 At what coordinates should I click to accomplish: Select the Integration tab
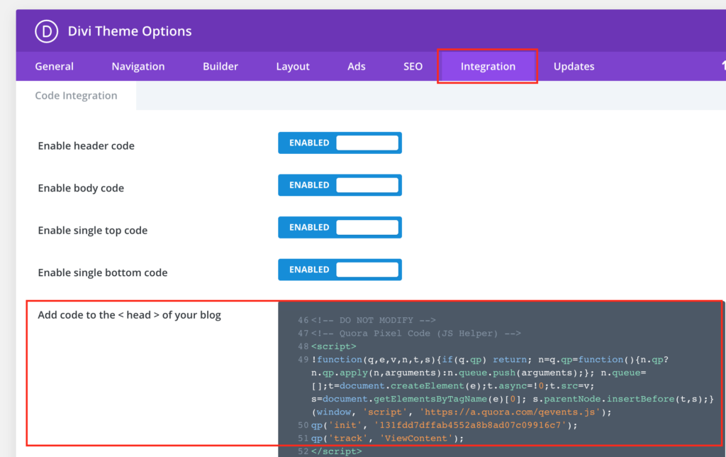point(488,66)
